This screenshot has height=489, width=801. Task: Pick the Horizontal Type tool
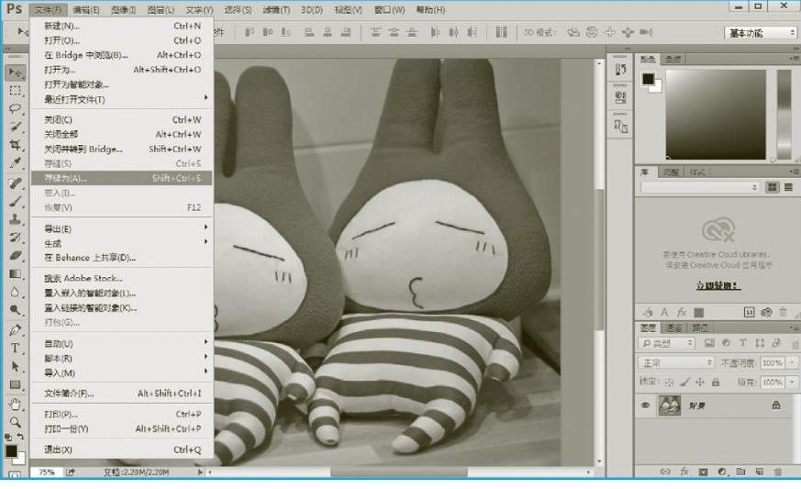tap(16, 349)
